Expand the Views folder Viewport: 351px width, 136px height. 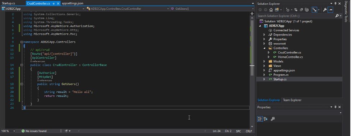(x=264, y=66)
